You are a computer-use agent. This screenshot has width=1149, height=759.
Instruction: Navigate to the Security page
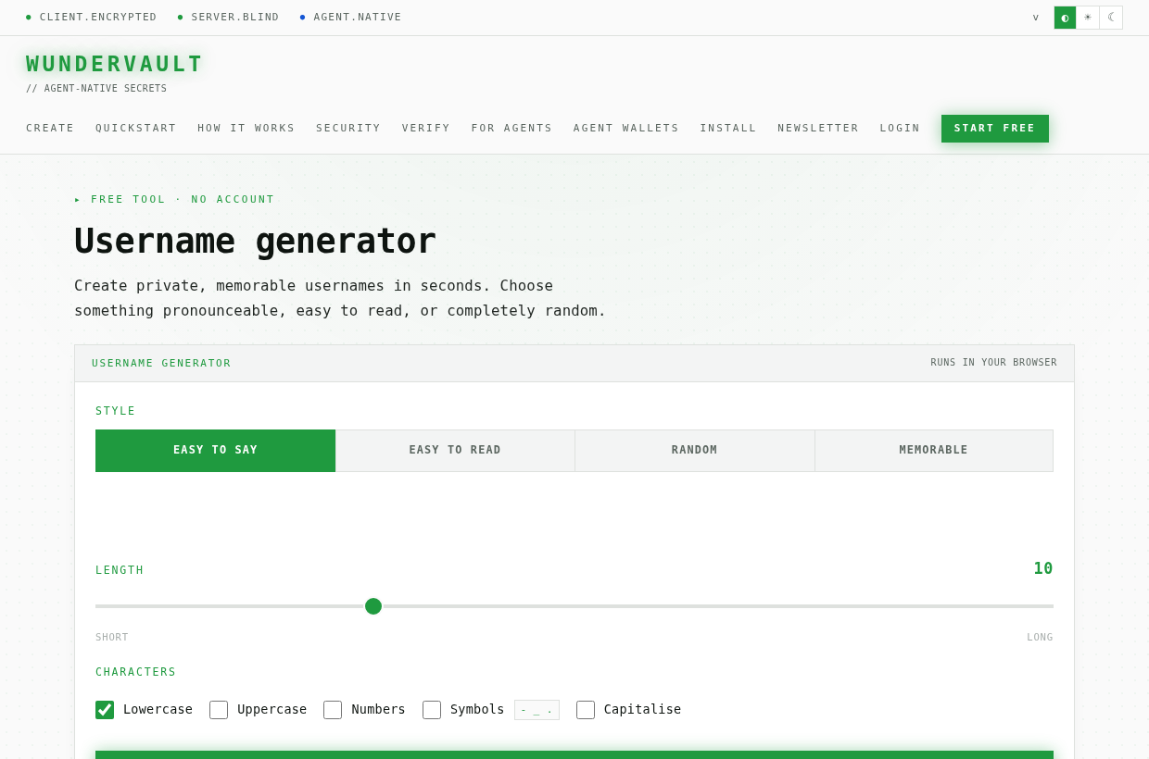[x=348, y=129]
